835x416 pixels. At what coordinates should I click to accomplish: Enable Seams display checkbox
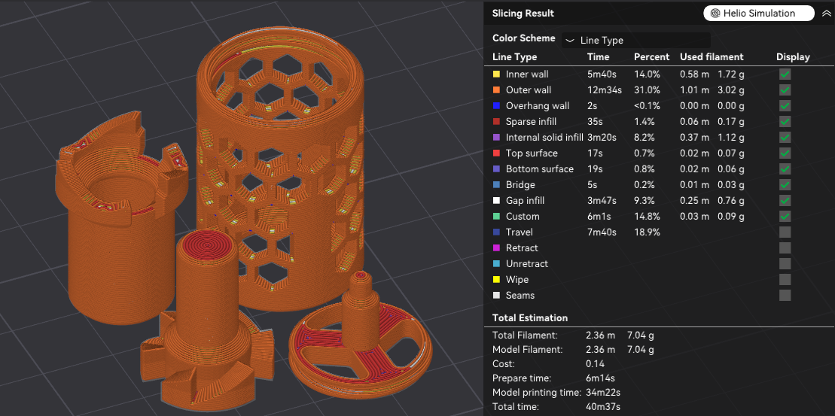point(785,296)
